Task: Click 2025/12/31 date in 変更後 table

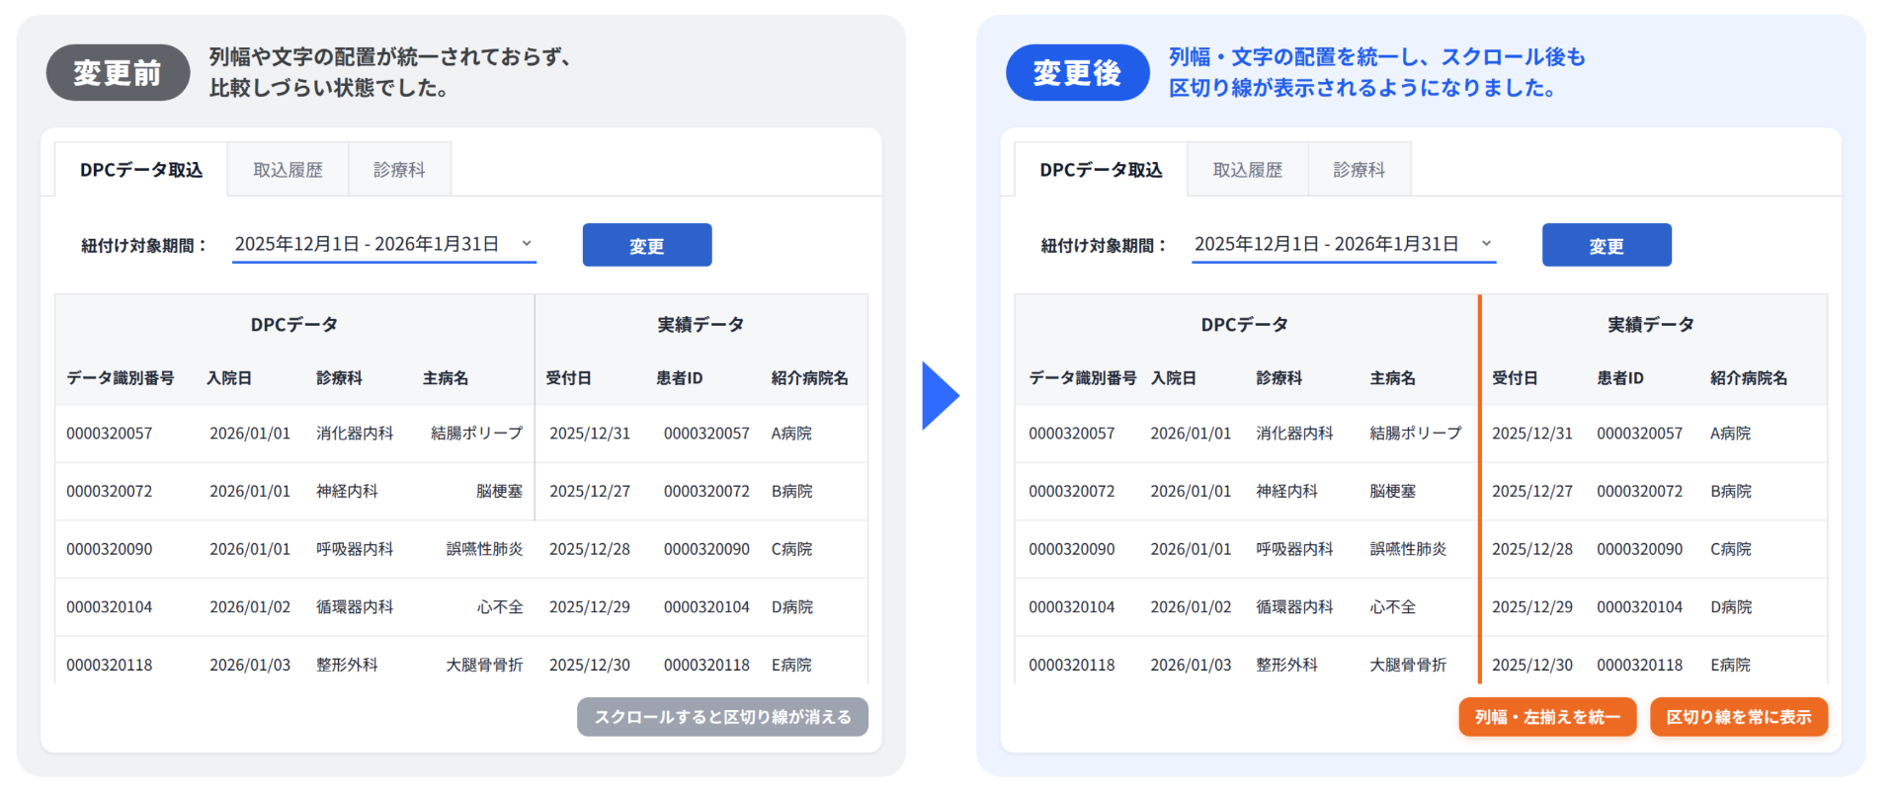Action: pos(1532,434)
